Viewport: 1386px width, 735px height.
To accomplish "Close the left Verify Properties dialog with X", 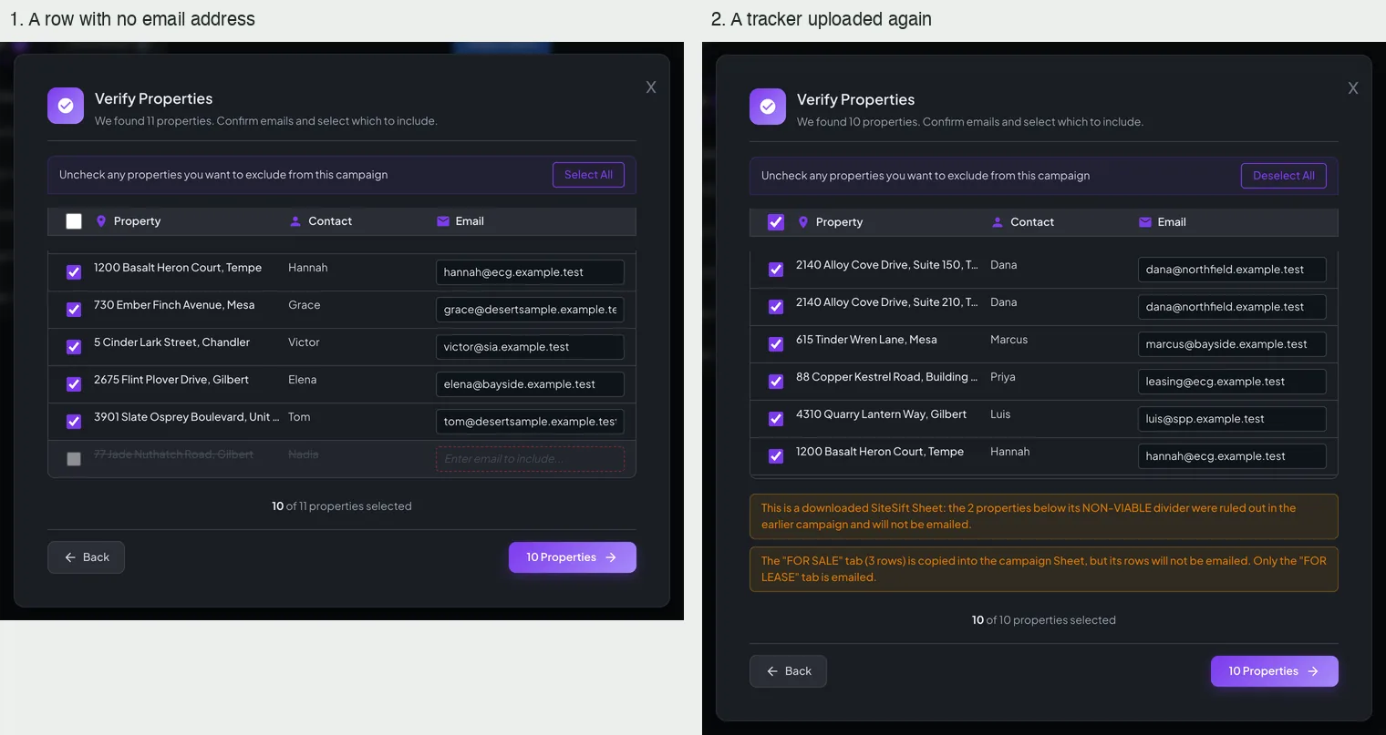I will click(651, 87).
